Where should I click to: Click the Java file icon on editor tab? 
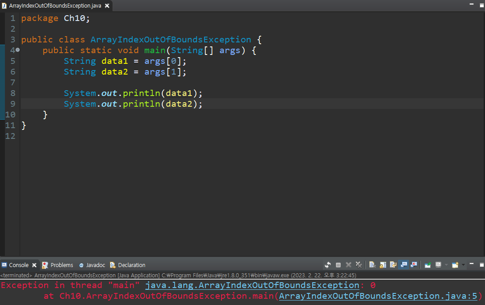coord(4,5)
